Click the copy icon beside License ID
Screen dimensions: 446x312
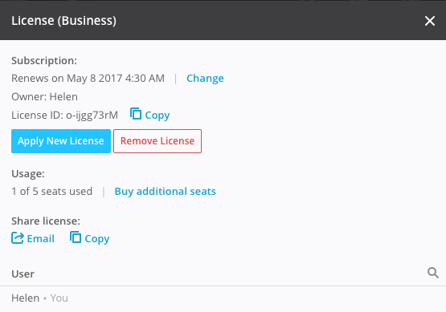(136, 114)
